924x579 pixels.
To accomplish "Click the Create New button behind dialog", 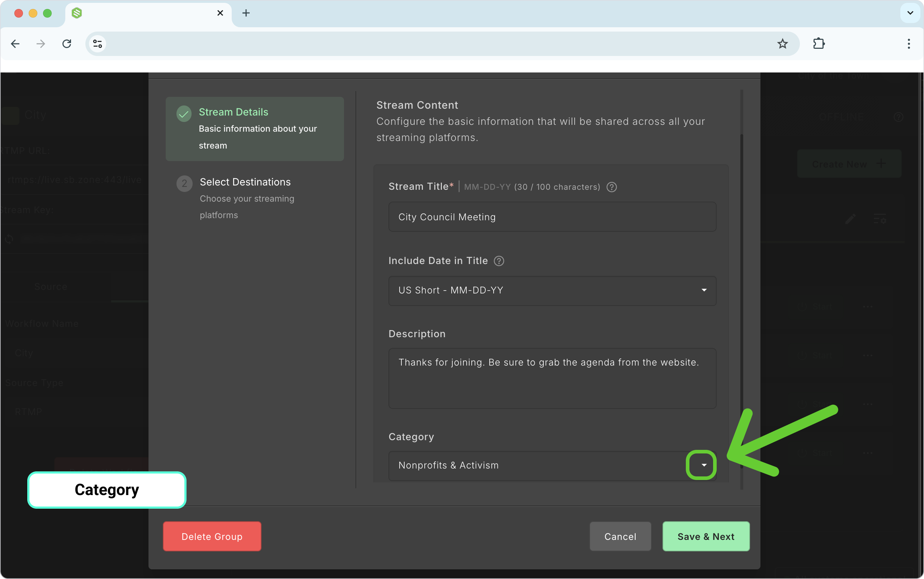I will click(849, 164).
